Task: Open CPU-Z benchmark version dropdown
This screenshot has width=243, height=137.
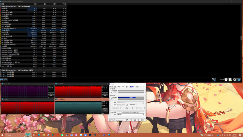Action: (x=131, y=103)
